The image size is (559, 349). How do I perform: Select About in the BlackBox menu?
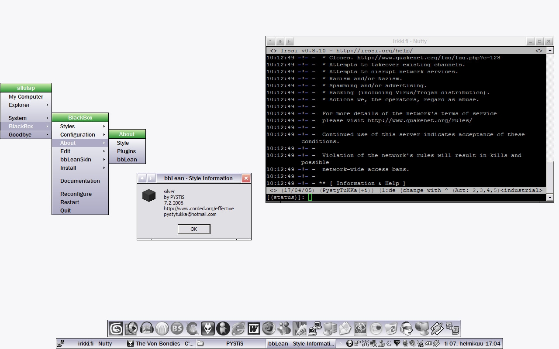click(80, 143)
